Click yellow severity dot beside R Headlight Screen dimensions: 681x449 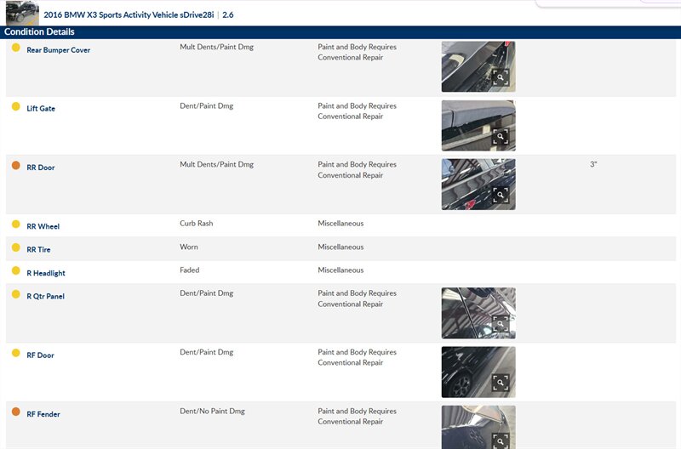pos(15,271)
